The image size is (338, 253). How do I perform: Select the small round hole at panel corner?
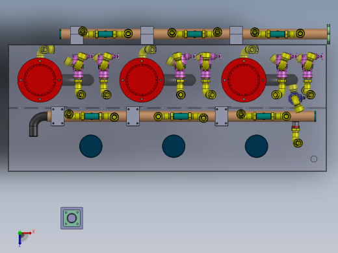click(x=314, y=159)
